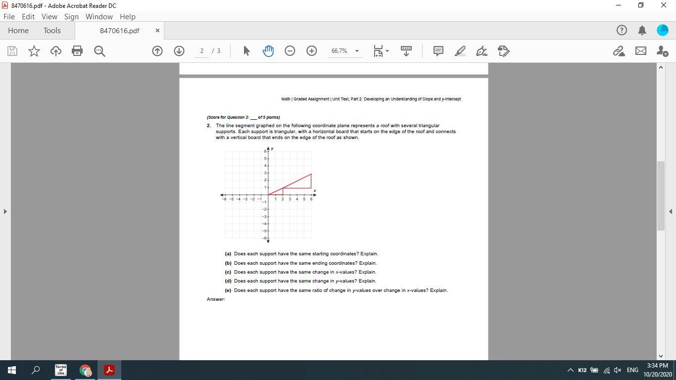This screenshot has width=676, height=380.
Task: Open the File menu
Action: 9,16
